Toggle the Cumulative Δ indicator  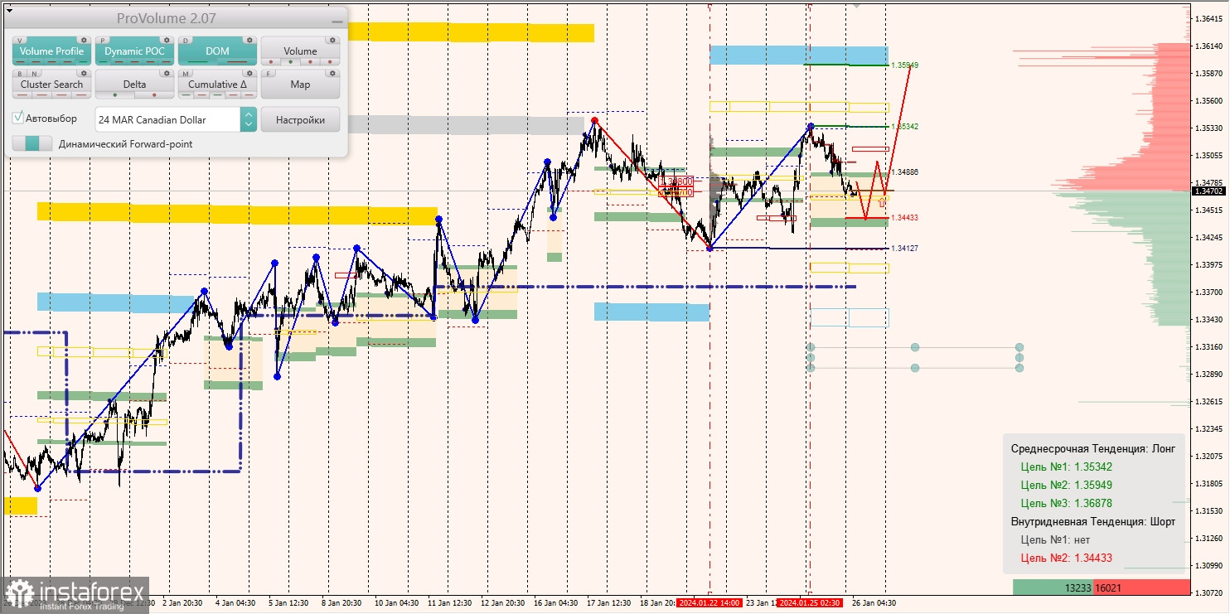(x=217, y=84)
